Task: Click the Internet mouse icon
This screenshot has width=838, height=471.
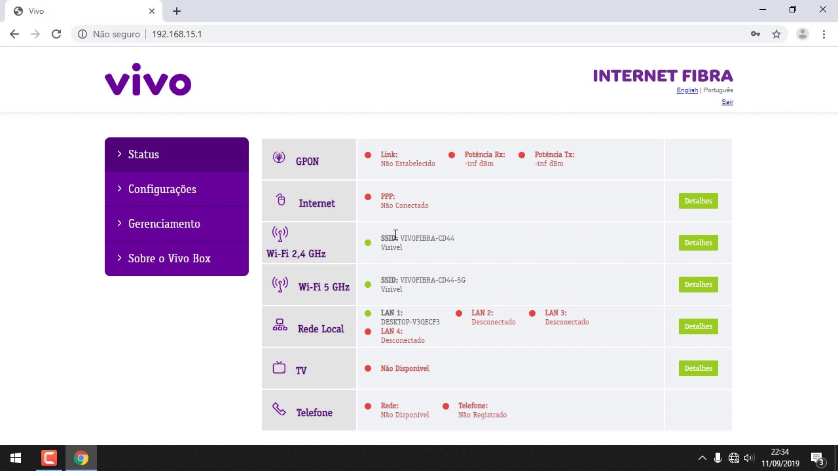Action: (281, 200)
